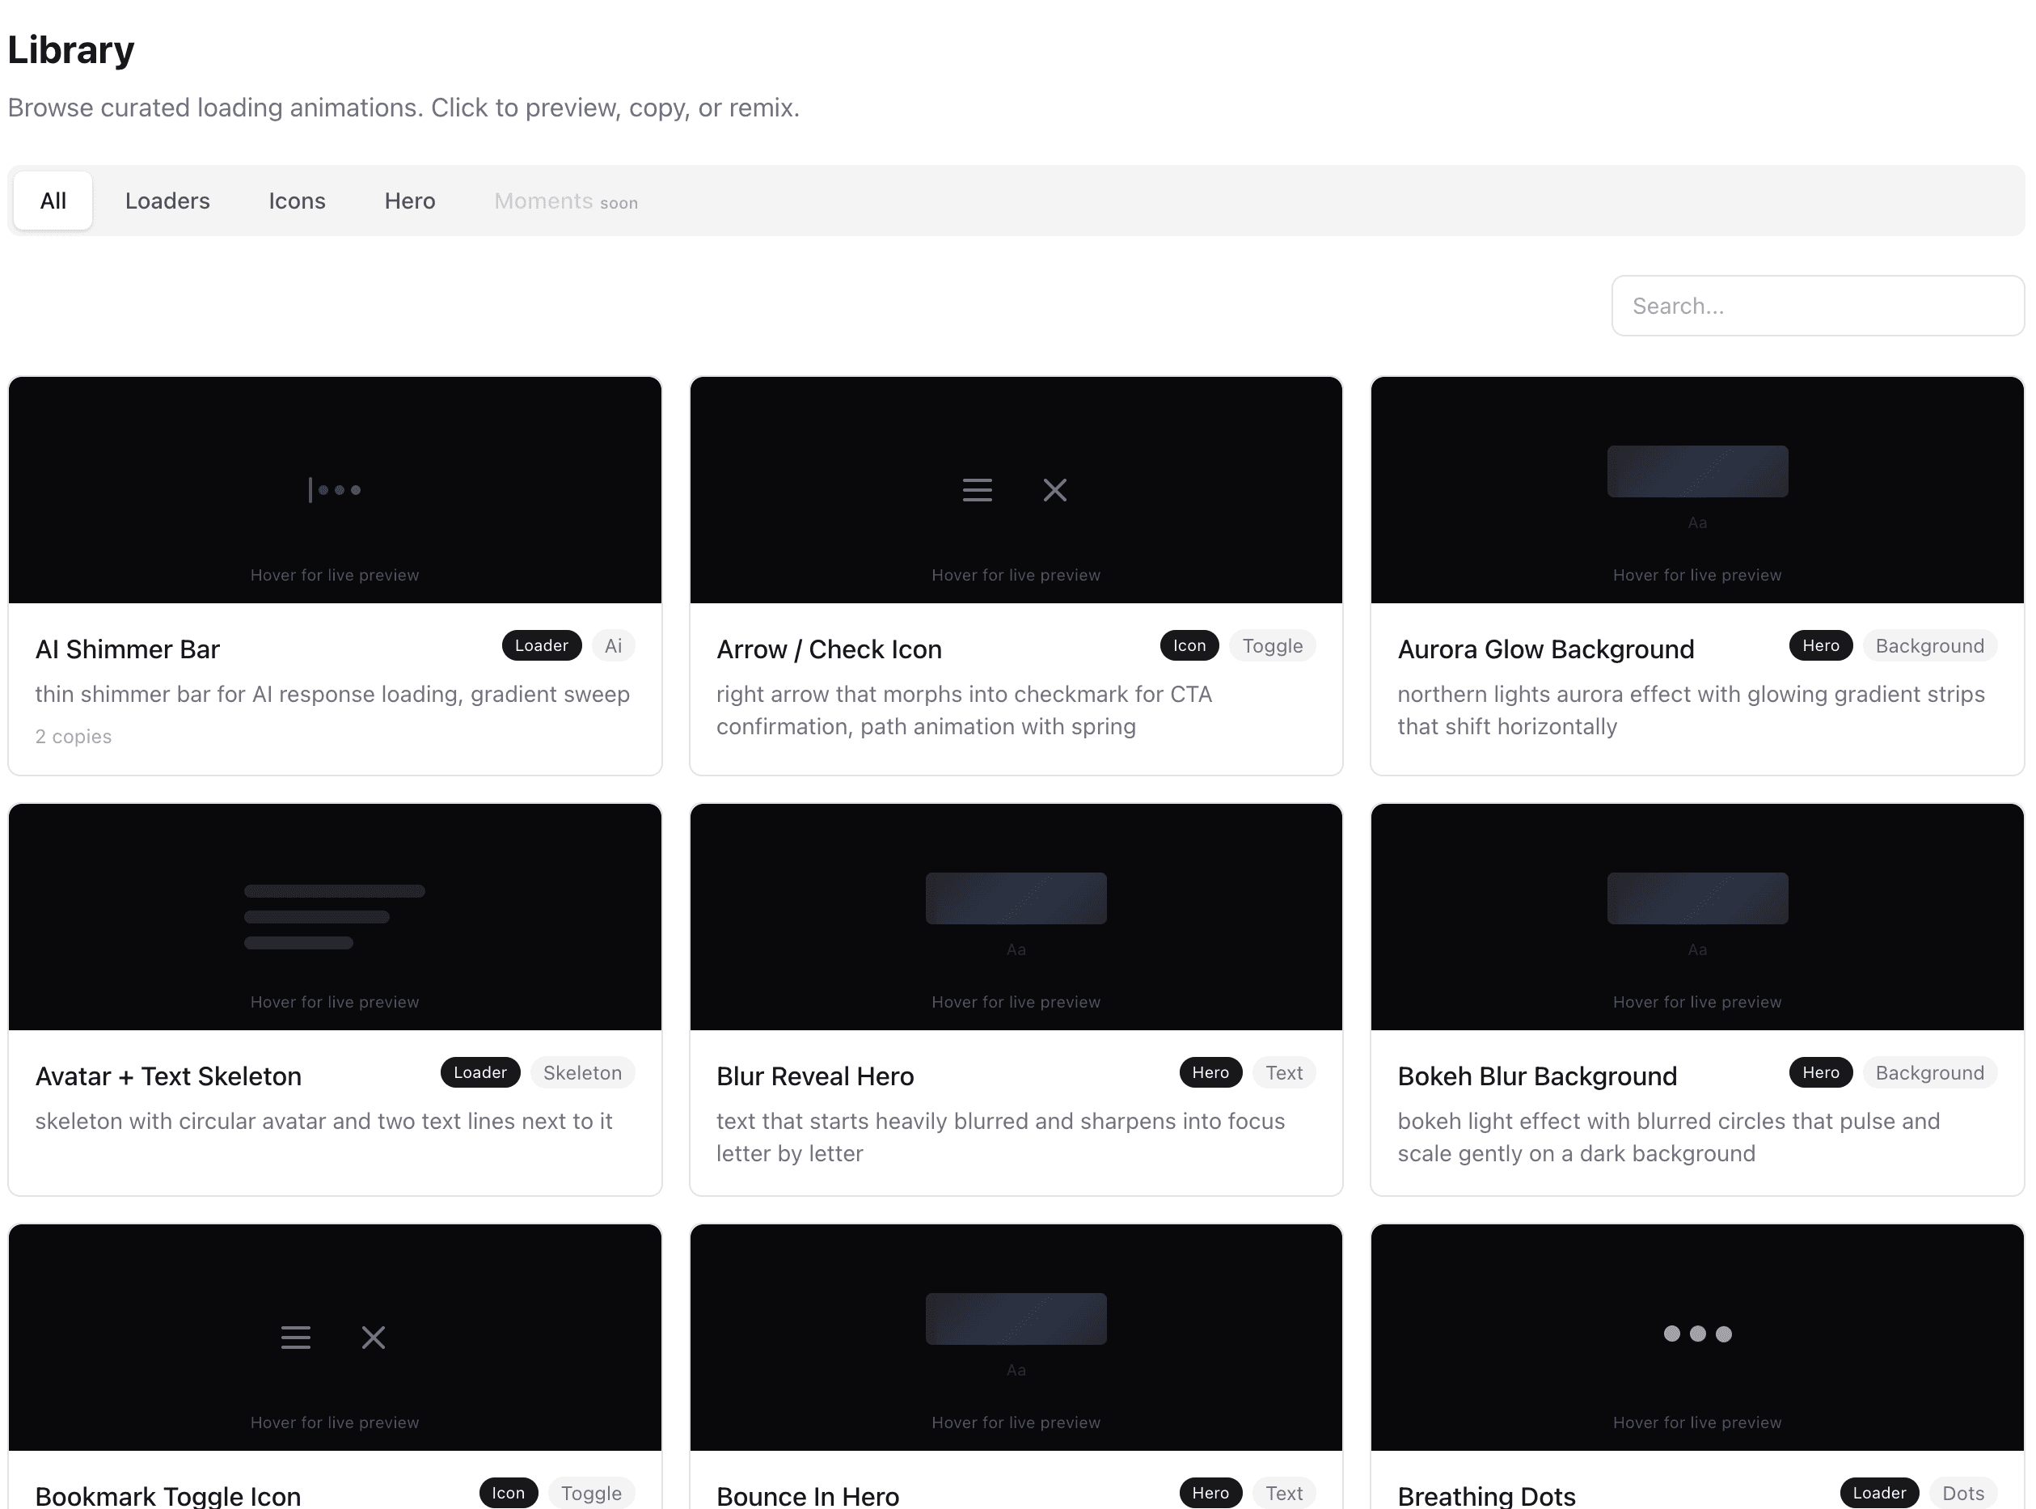2036x1509 pixels.
Task: Click 'northern lights aurora effect' description
Action: point(1691,710)
